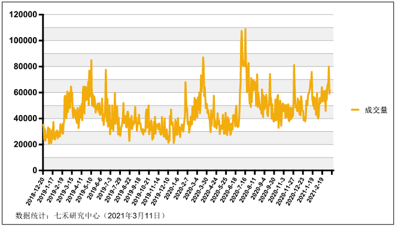The height and width of the screenshot is (227, 395).
Task: Click the 40000 y-axis label
Action: point(26,119)
